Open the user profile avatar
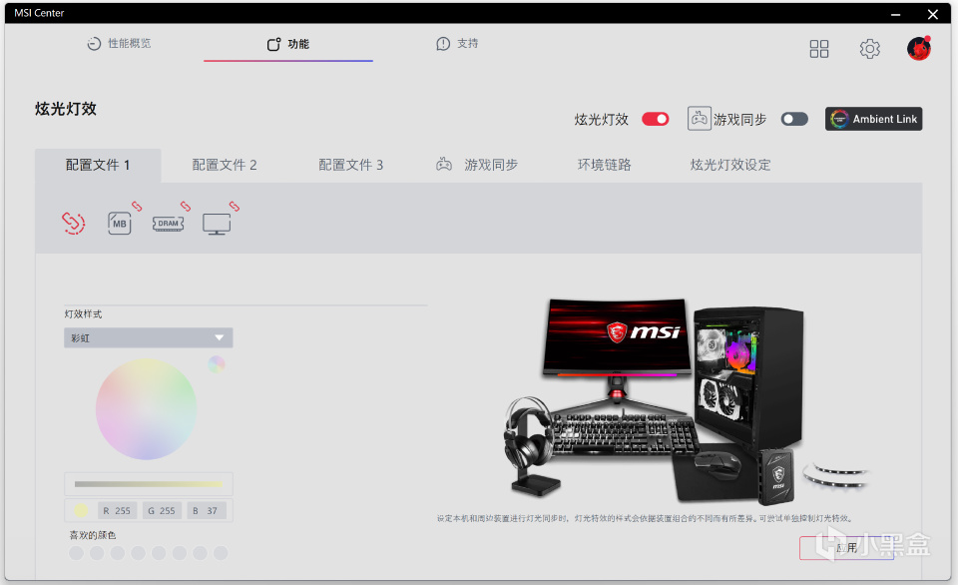This screenshot has height=585, width=958. click(x=919, y=48)
